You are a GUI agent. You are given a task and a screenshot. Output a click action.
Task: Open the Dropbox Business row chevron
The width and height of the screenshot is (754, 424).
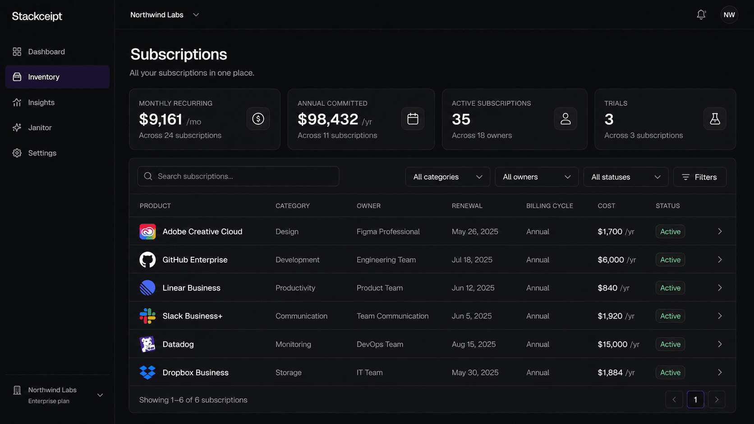pos(720,373)
